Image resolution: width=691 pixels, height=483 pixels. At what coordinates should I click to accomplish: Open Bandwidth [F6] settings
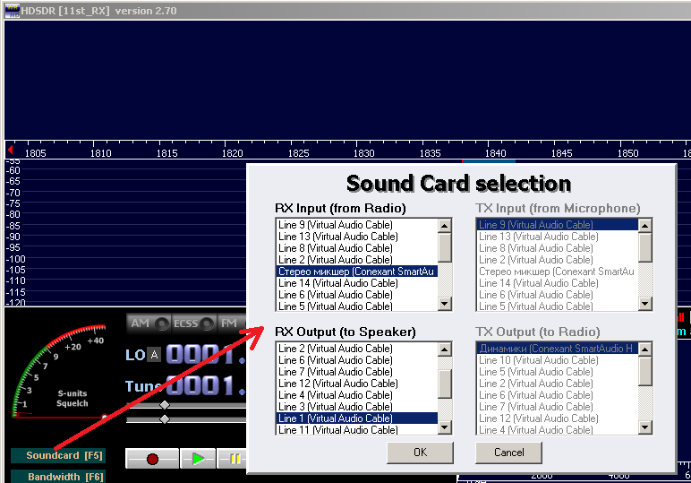pyautogui.click(x=58, y=477)
